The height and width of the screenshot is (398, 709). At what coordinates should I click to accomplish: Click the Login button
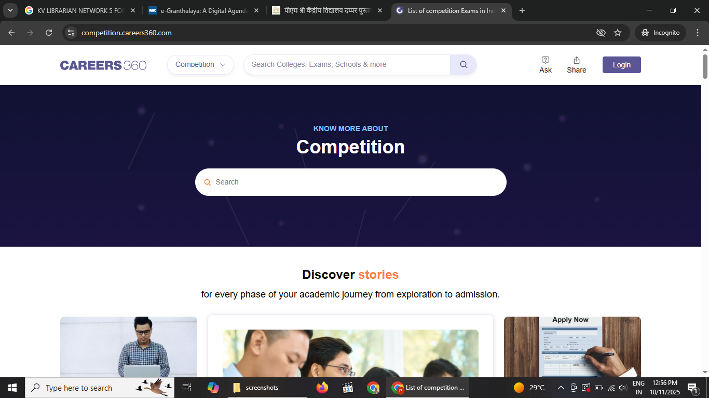[x=622, y=65]
